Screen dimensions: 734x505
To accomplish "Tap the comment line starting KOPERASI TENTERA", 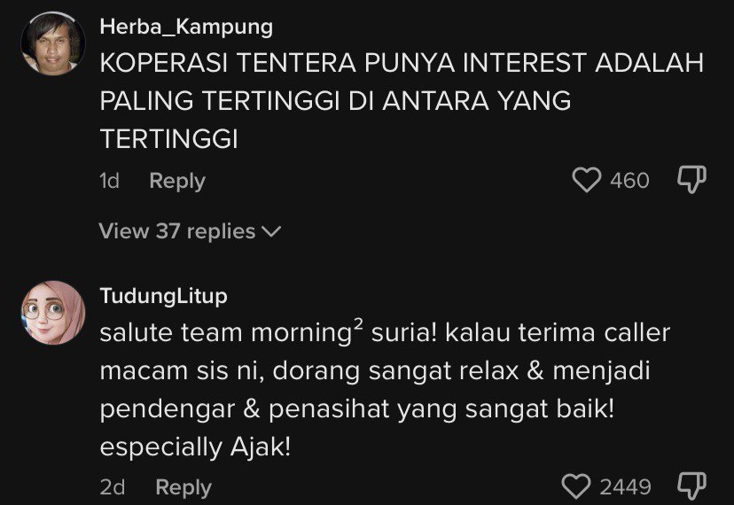I will tap(401, 64).
